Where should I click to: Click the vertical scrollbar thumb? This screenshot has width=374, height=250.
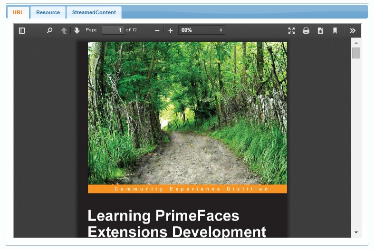(x=356, y=53)
